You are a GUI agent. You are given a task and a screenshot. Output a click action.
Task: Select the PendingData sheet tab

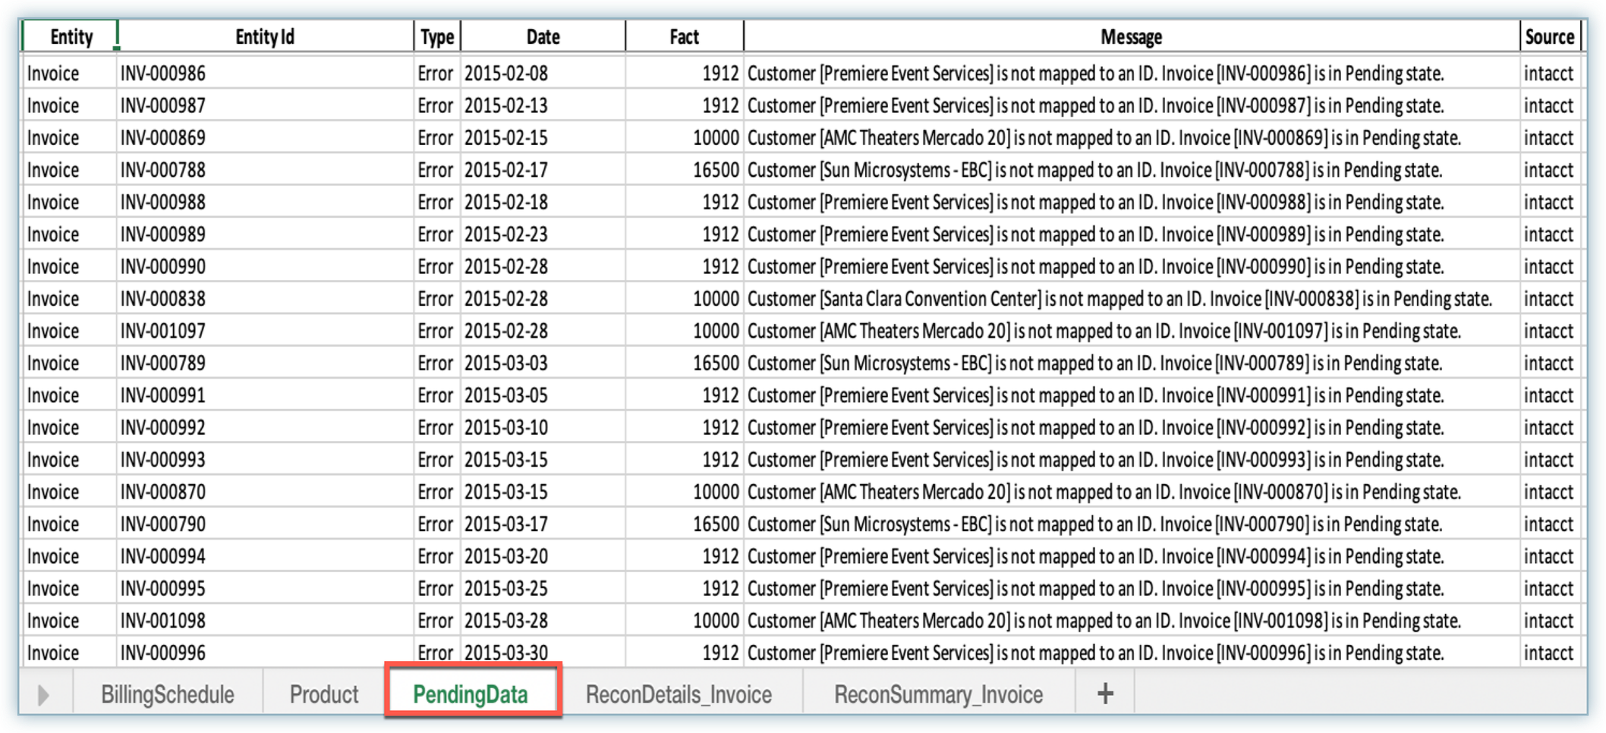pyautogui.click(x=471, y=694)
